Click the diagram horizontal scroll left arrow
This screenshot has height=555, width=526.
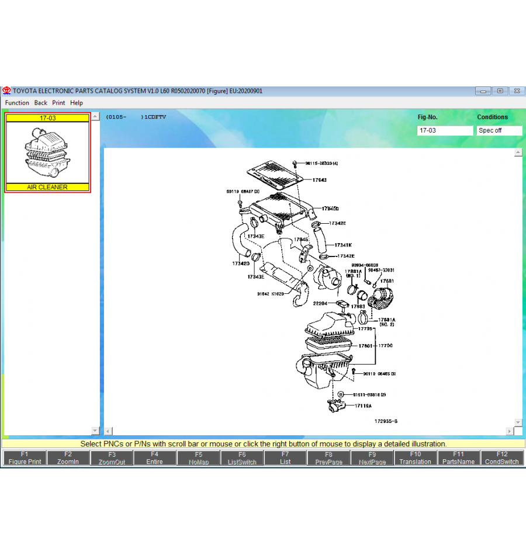[108, 431]
